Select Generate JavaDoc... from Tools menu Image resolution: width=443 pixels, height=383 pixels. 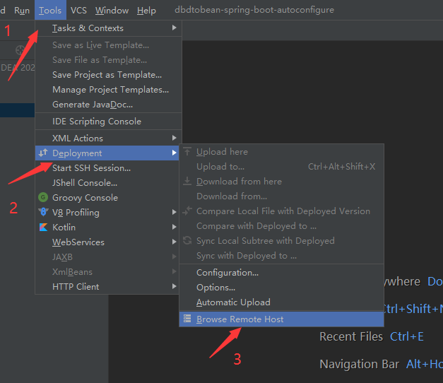pos(92,105)
